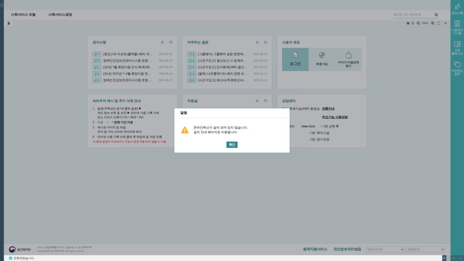This screenshot has width=464, height=261.
Task: Open 시설정보시스템 icon in right sidebar
Action: [457, 28]
